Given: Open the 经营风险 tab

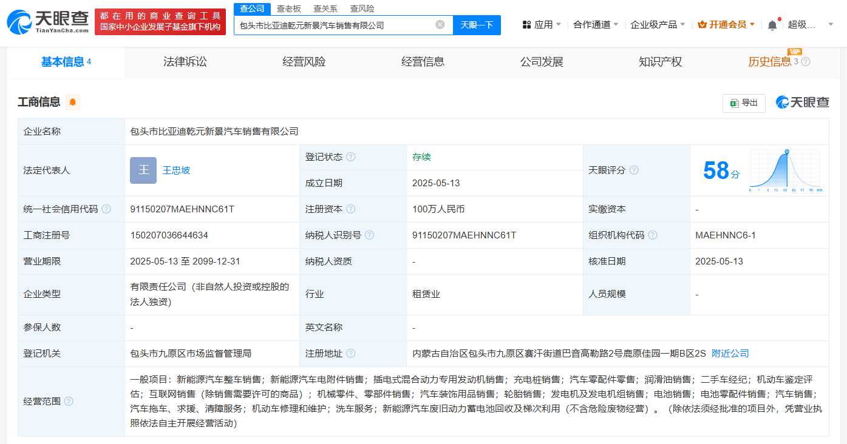Looking at the screenshot, I should point(304,62).
